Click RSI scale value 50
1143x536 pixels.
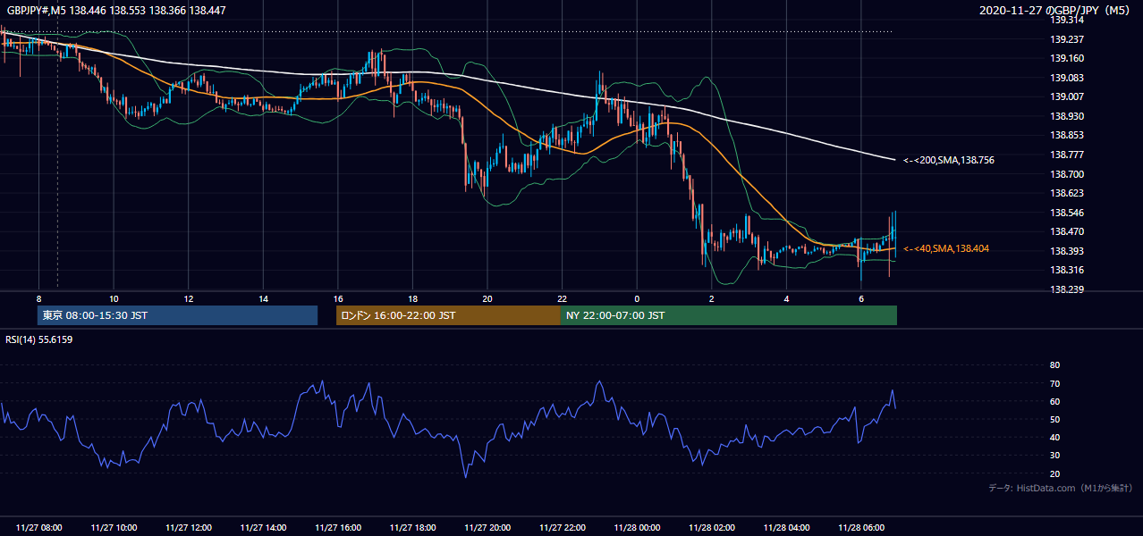[1054, 419]
